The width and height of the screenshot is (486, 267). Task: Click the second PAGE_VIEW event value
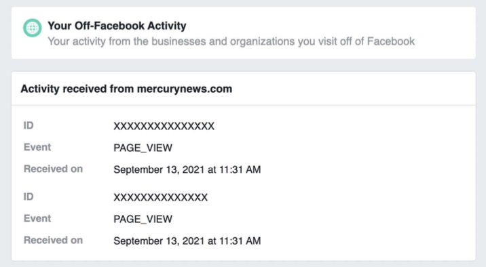coord(143,219)
